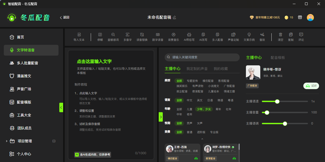Click the 导入文本 import text icon
Image resolution: width=325 pixels, height=162 pixels.
click(79, 35)
